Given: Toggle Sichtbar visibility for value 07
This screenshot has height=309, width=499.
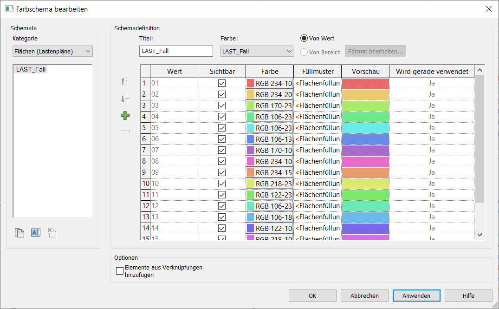Looking at the screenshot, I should pyautogui.click(x=221, y=150).
